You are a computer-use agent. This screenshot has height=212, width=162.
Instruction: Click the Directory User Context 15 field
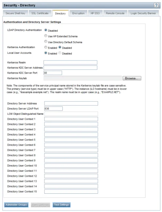(71, 192)
